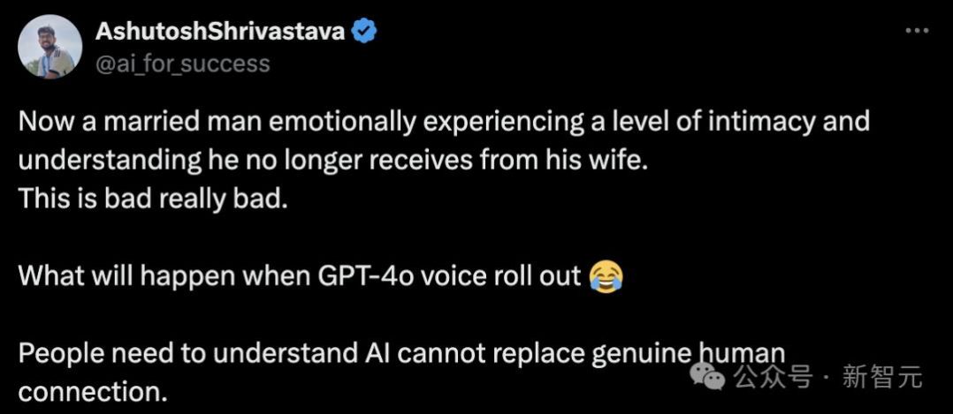
Task: Open the AshutoshShrivastava display name link
Action: click(223, 32)
